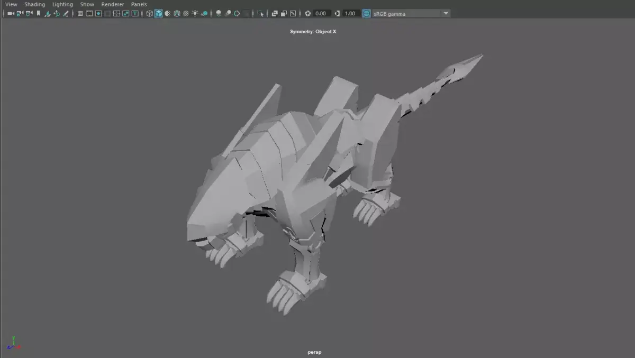
Task: Switch to Wireframe display icon
Action: tap(150, 13)
